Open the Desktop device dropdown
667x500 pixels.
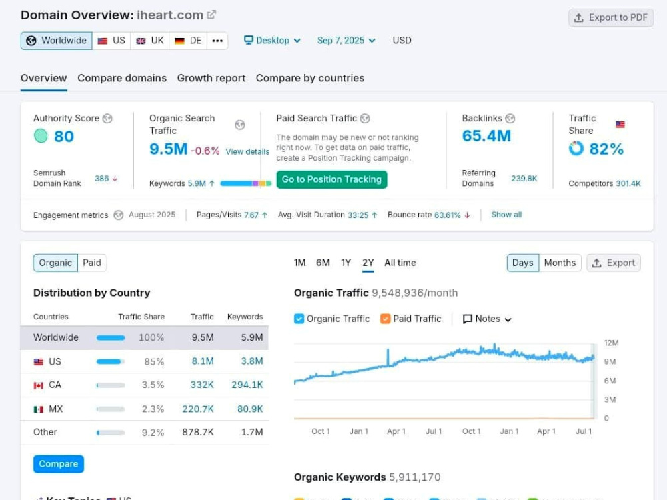pyautogui.click(x=273, y=41)
